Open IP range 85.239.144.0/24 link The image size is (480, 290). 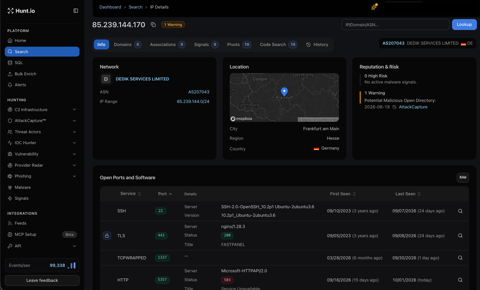(x=193, y=102)
